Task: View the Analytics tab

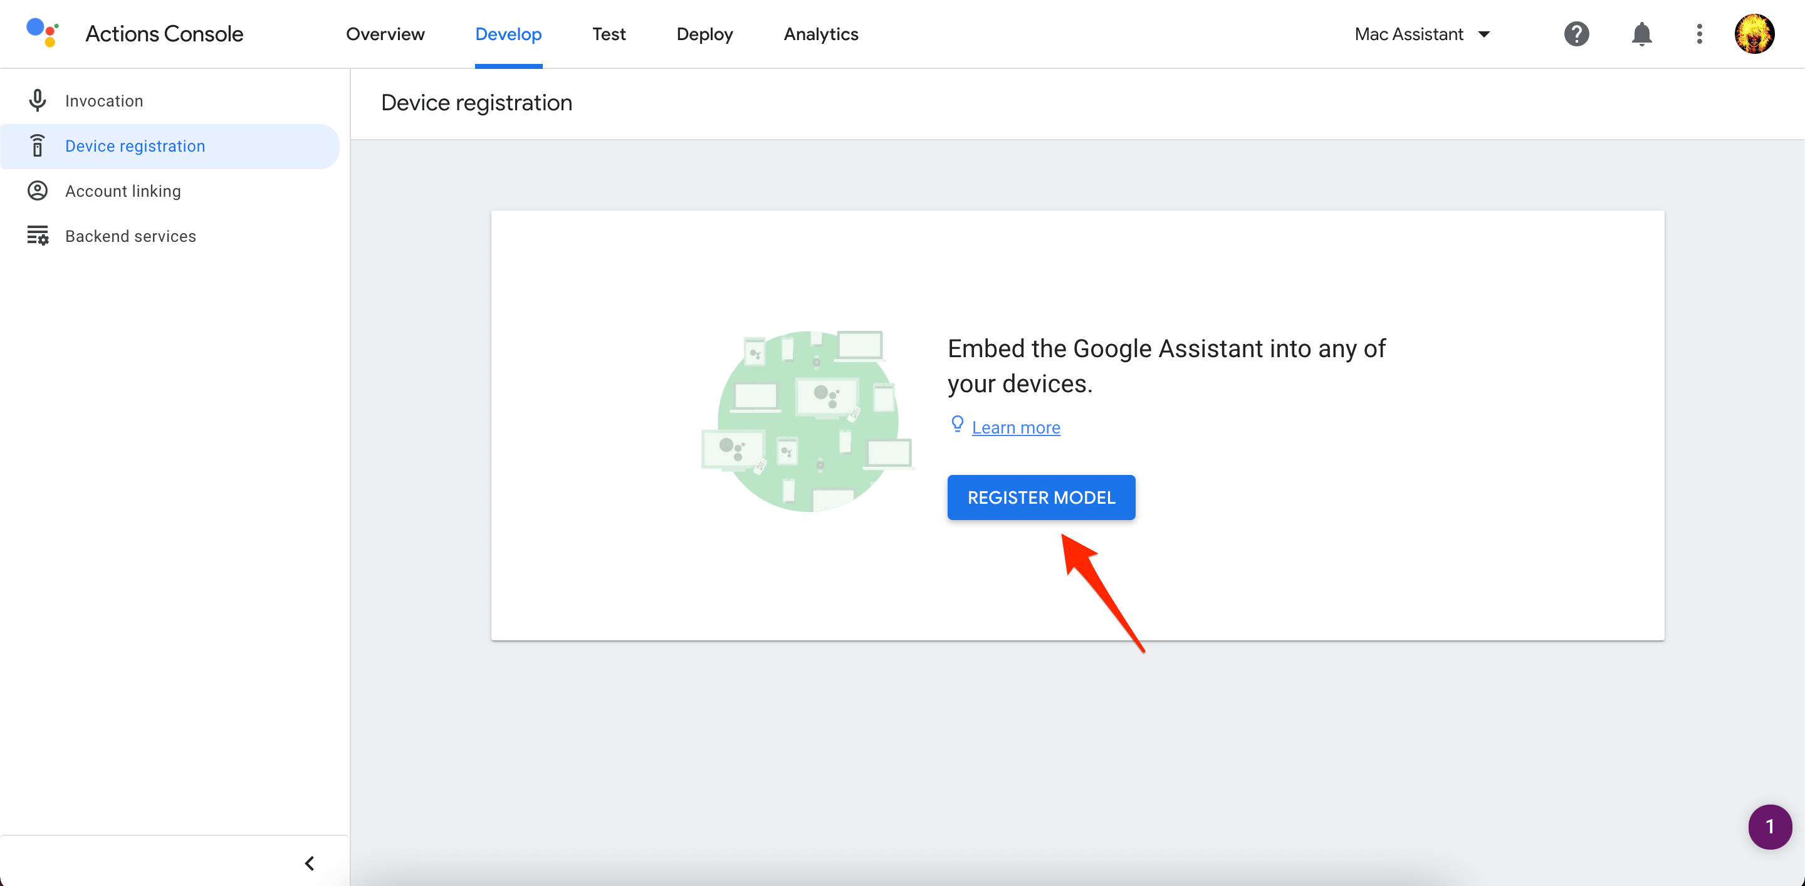Action: click(x=820, y=34)
